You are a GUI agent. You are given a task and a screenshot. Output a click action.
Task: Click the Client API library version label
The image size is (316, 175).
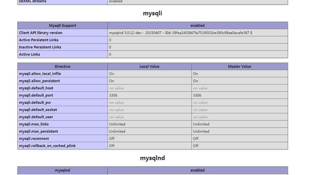(41, 33)
